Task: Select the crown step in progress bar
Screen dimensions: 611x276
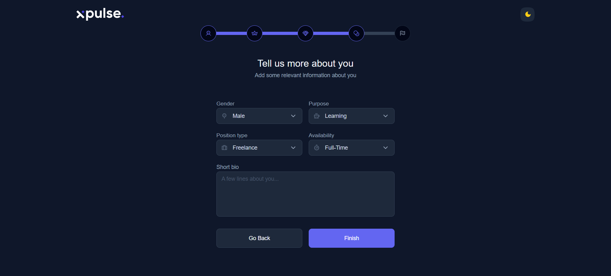Action: tap(255, 33)
